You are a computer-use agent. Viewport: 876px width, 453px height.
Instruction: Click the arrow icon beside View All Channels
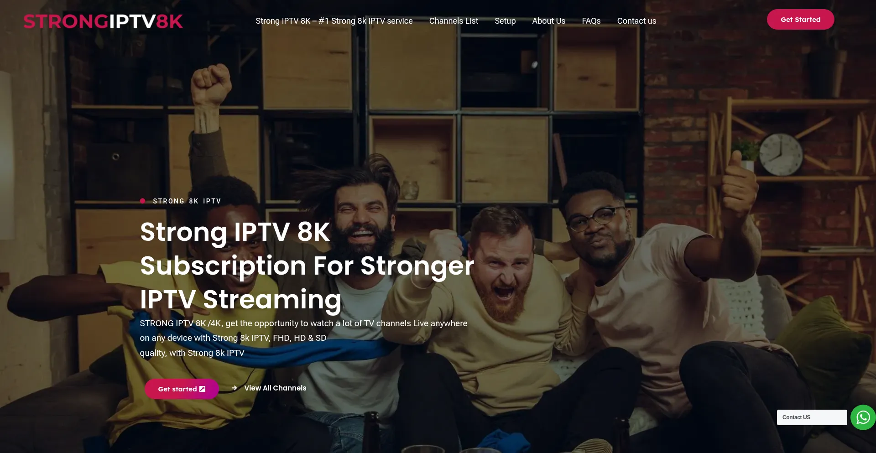pos(235,388)
